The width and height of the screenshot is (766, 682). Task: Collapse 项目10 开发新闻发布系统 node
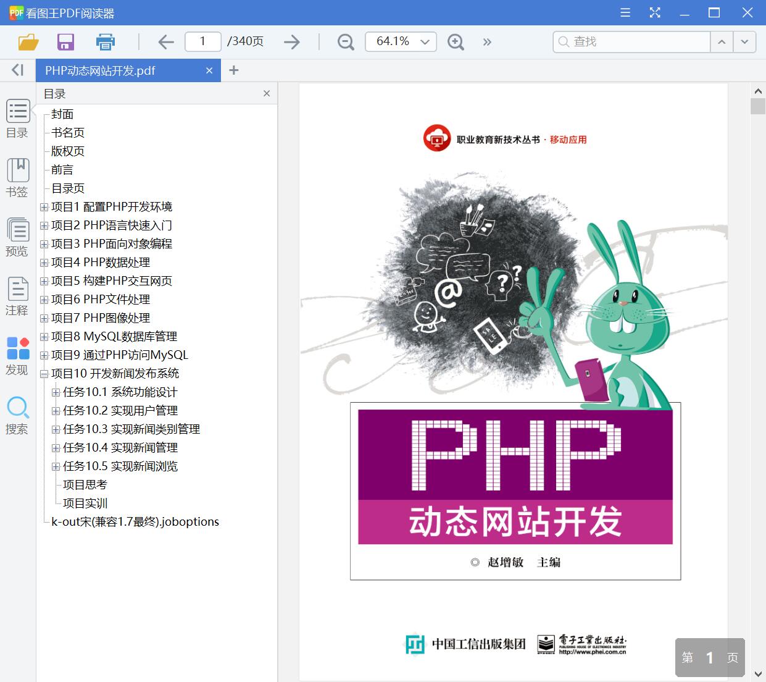pos(44,374)
